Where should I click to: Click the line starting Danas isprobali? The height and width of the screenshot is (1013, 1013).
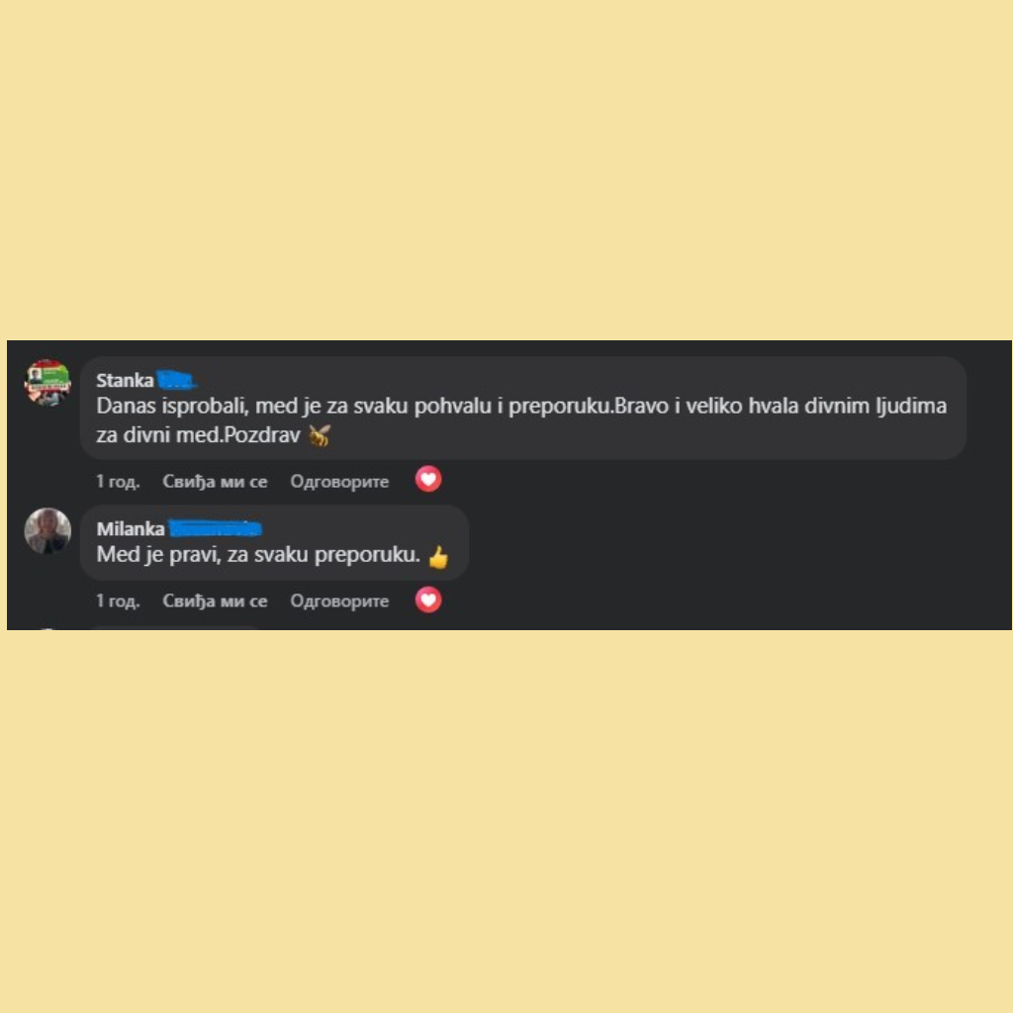521,407
